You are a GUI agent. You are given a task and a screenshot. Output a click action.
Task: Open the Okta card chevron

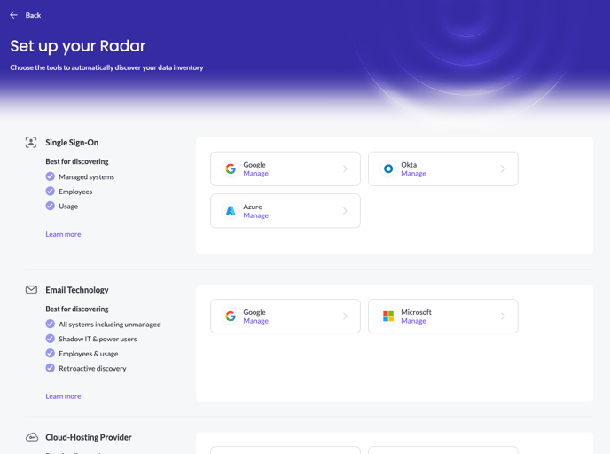pos(503,168)
